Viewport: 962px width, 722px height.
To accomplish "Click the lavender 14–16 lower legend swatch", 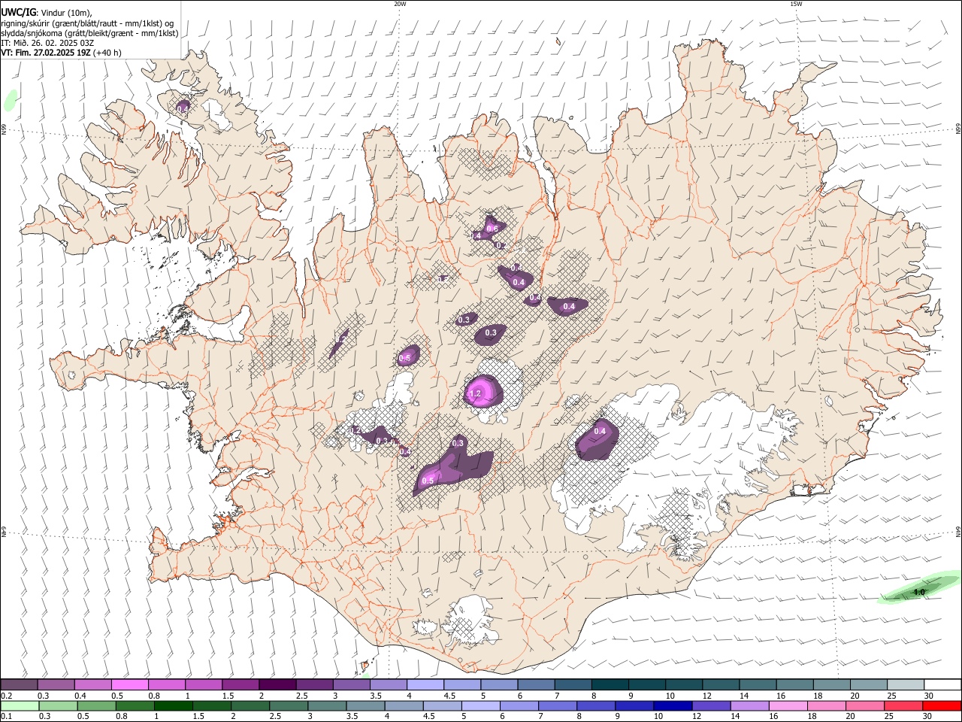I will pos(749,706).
